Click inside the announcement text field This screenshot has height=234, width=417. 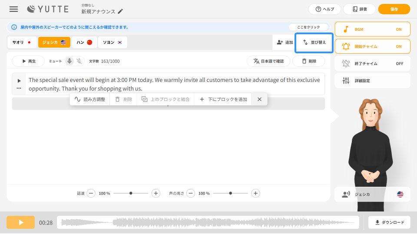point(174,84)
